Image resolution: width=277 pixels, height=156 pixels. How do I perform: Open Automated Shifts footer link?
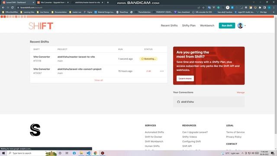coord(154,132)
